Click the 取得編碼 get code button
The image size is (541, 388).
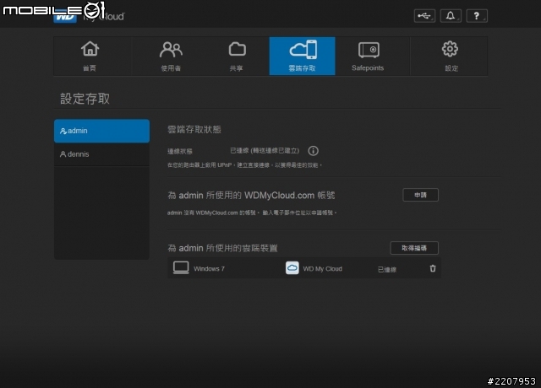(414, 248)
